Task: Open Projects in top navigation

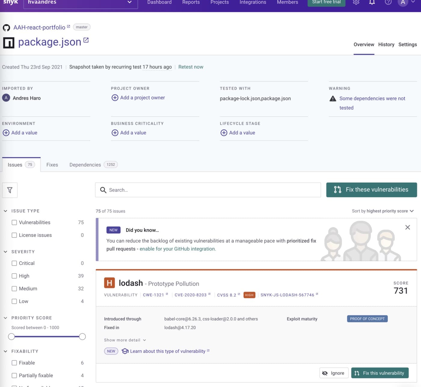Action: (220, 2)
